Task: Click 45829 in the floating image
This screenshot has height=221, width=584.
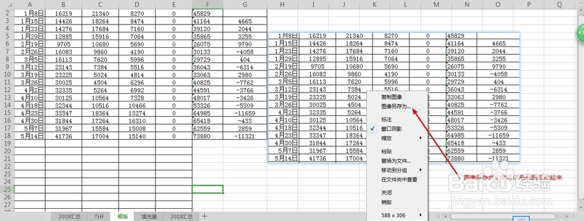Action: pos(455,36)
